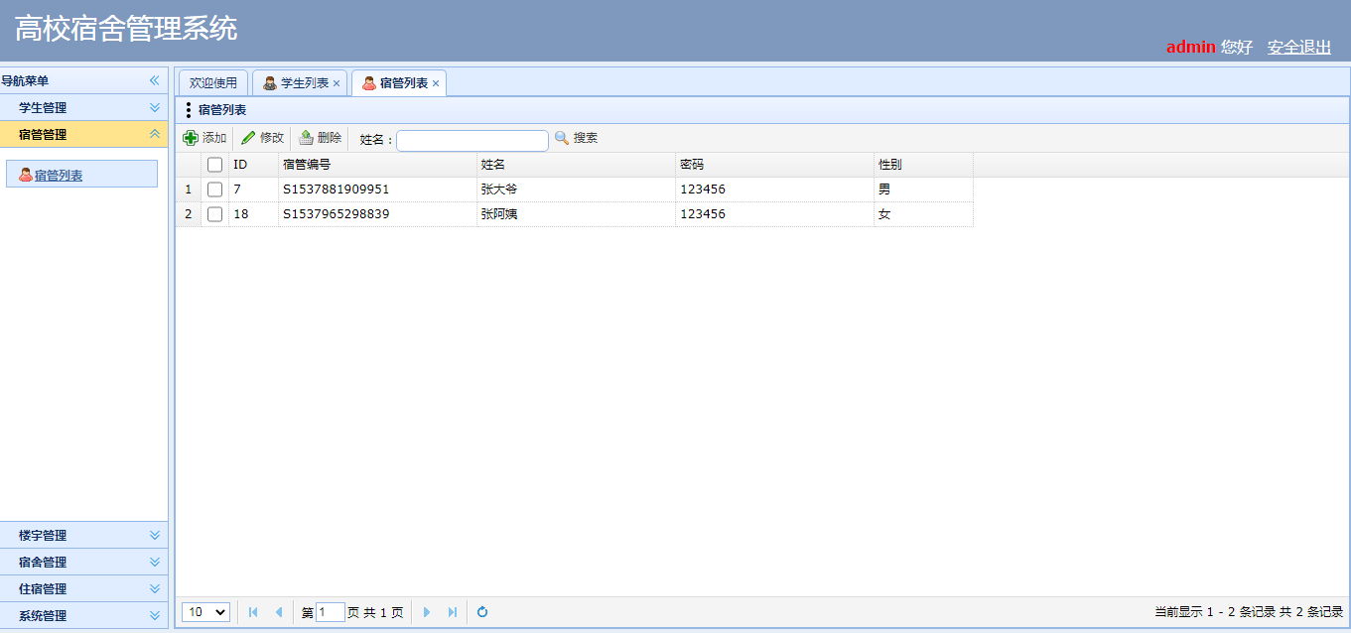Click the 搜索 button label
Screen dimensions: 1351x633
(x=586, y=138)
